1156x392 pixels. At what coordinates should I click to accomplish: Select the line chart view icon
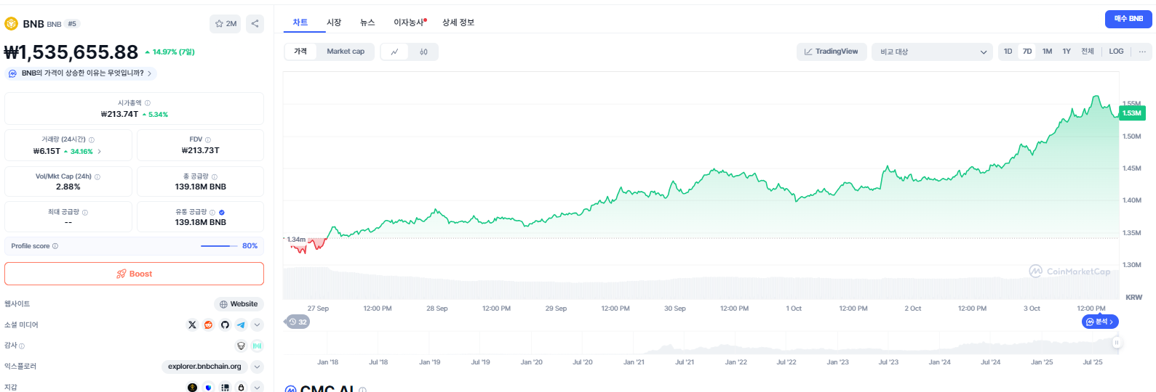click(395, 52)
